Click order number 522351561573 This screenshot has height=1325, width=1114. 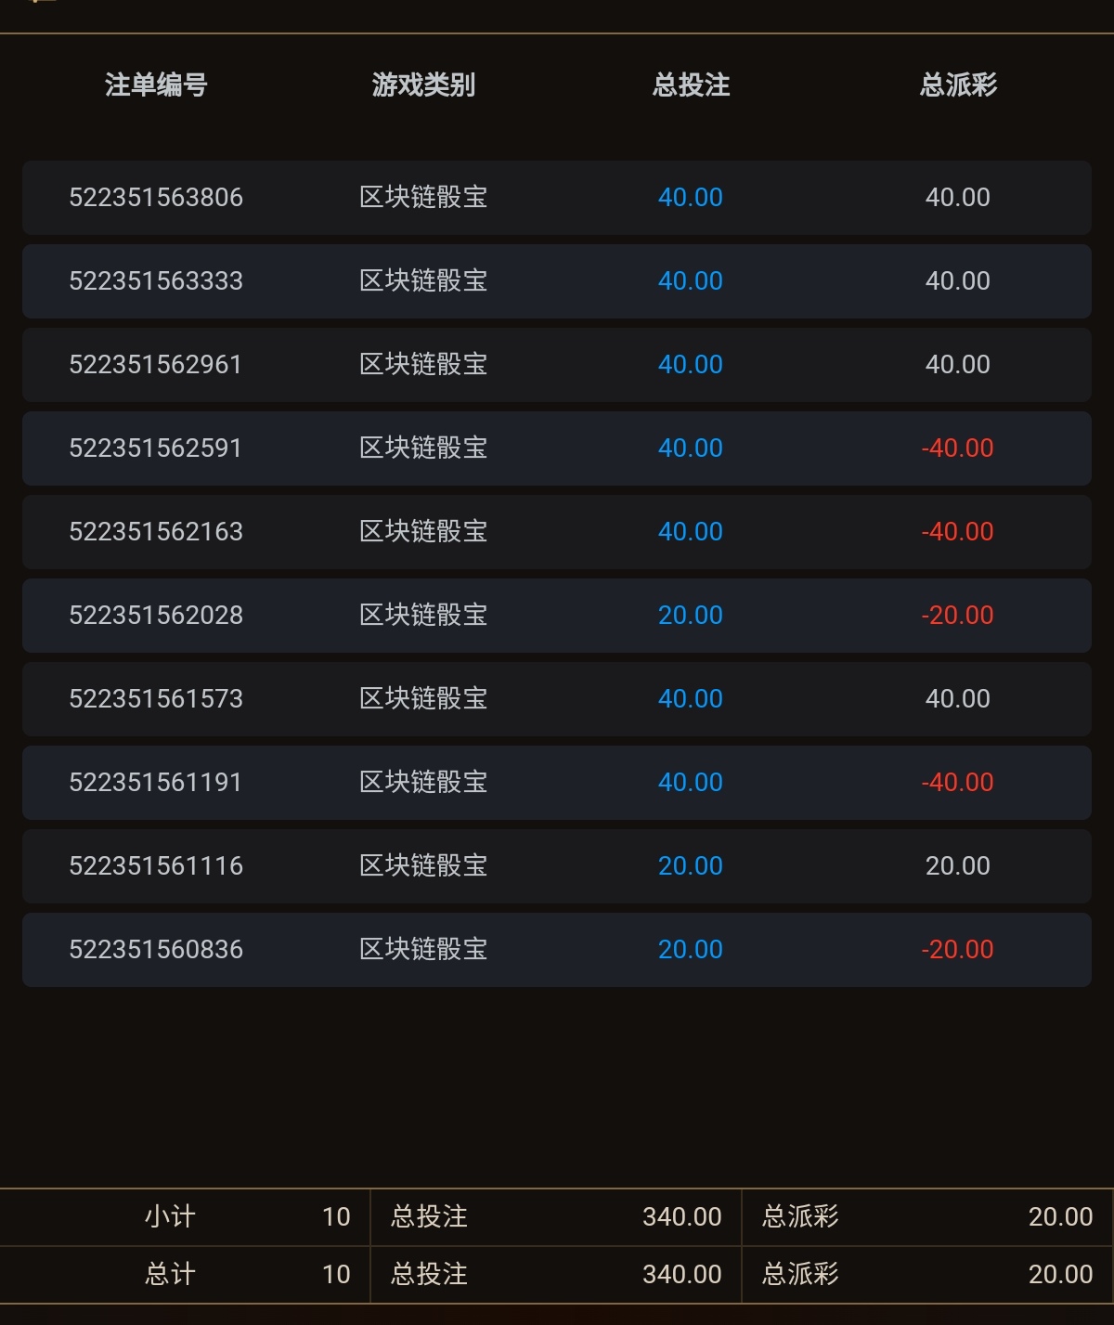(156, 699)
